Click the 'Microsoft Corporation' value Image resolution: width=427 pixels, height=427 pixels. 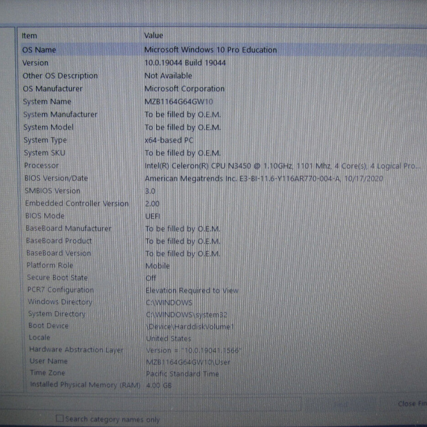[184, 89]
